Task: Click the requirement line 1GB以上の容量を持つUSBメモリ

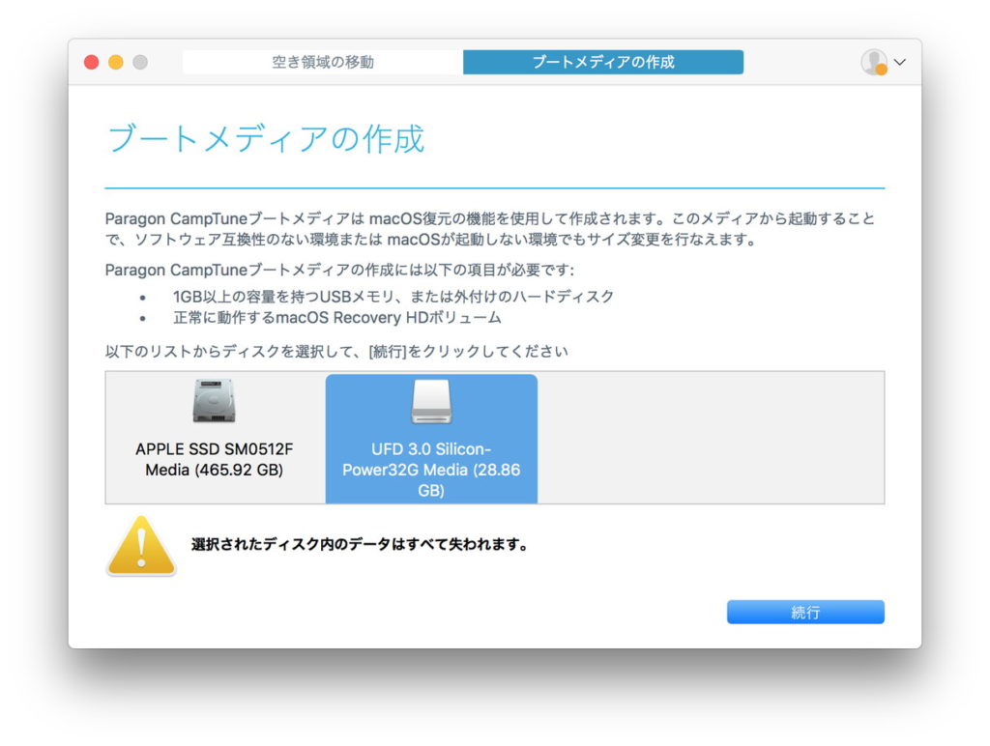Action: click(x=393, y=296)
